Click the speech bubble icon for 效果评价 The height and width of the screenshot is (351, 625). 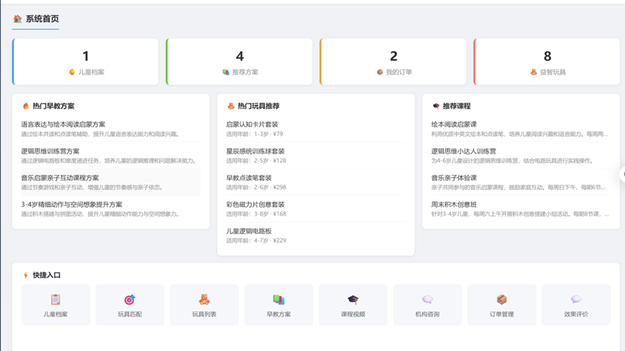[x=576, y=300]
